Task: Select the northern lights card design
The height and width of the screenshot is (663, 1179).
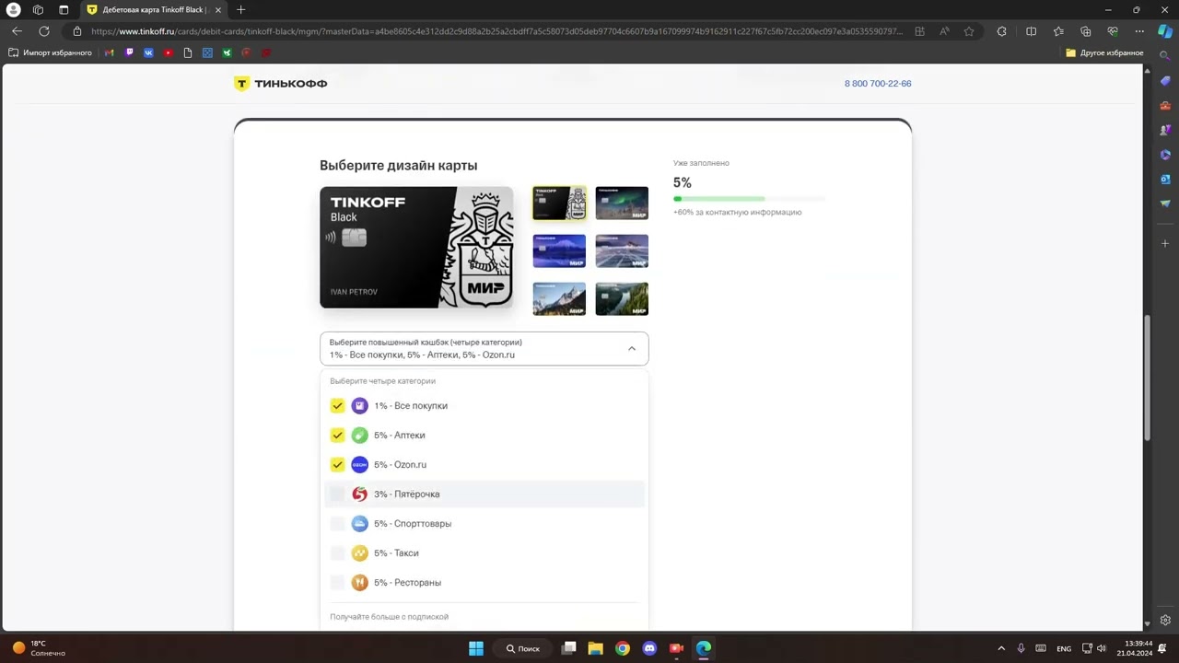Action: coord(622,204)
